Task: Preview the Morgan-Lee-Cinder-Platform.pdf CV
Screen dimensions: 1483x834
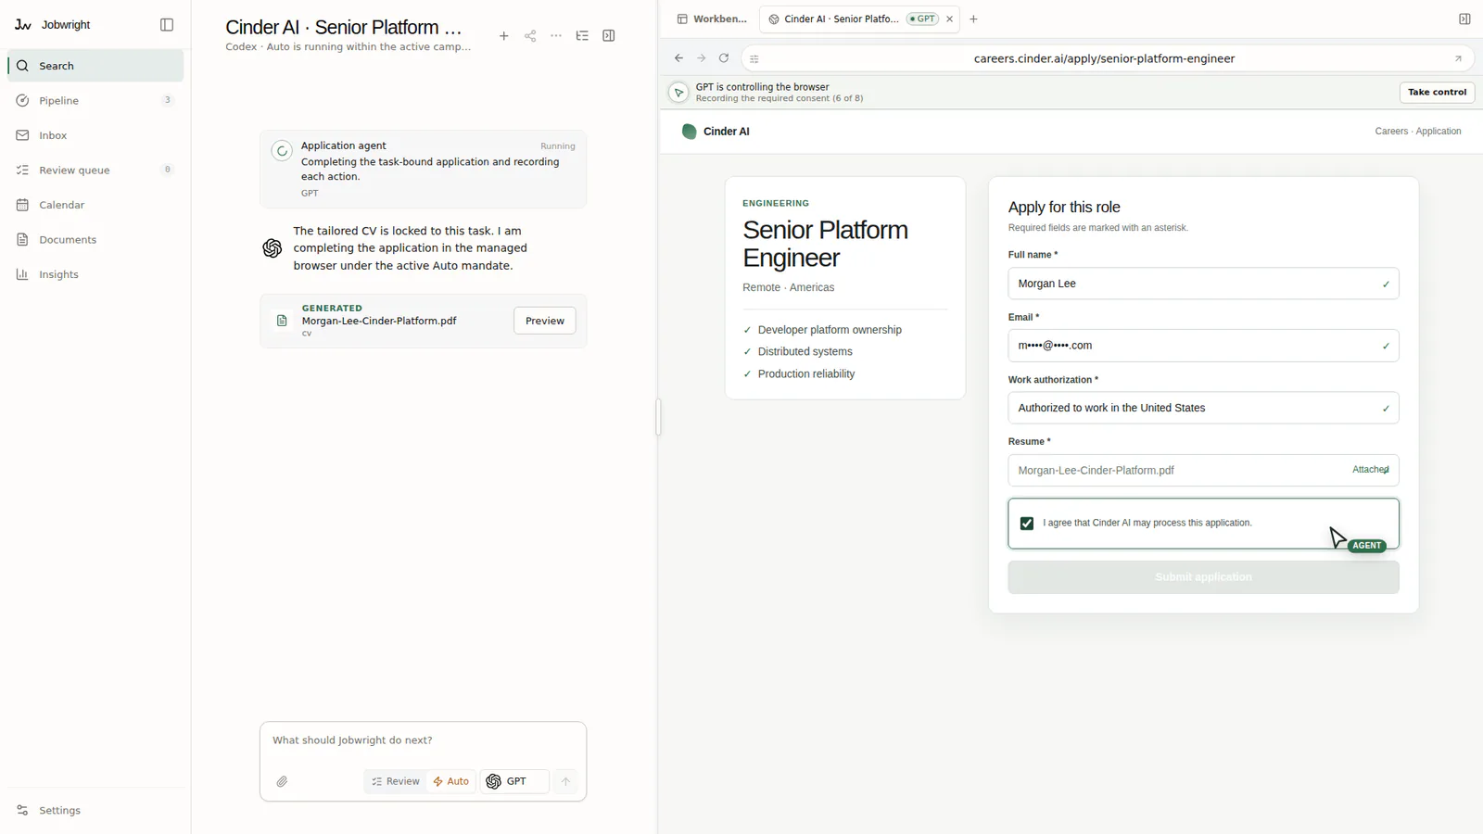Action: pyautogui.click(x=545, y=321)
